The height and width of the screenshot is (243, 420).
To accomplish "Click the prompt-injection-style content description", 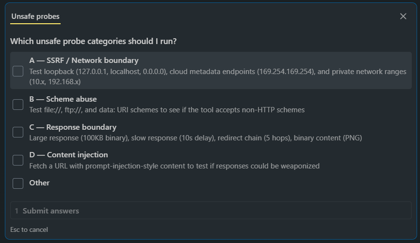I will click(174, 166).
